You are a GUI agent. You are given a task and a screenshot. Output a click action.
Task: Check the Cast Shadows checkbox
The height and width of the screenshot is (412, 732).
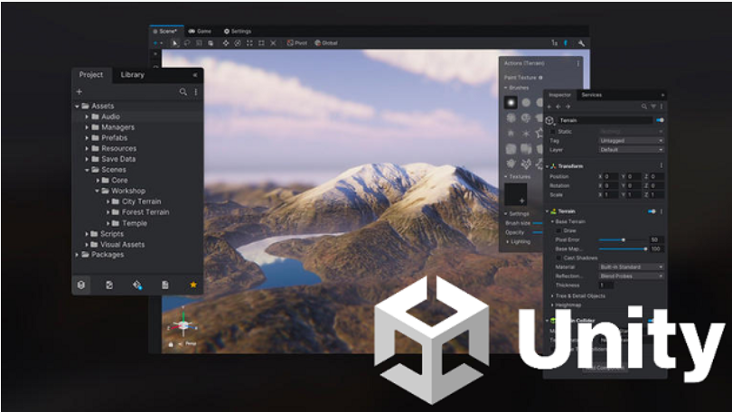tap(558, 257)
